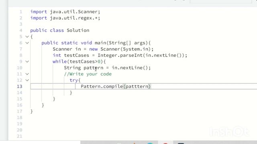The image size is (257, 144).
Task: Toggle the fold arrow beside line 11
Action: (27, 74)
